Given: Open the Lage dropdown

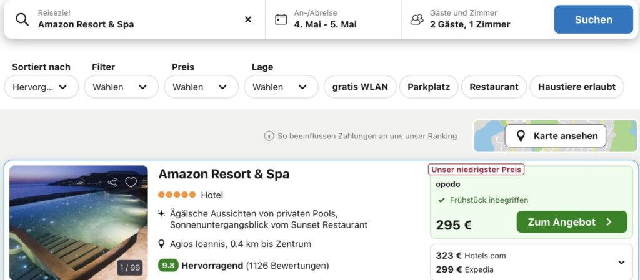Looking at the screenshot, I should point(281,87).
